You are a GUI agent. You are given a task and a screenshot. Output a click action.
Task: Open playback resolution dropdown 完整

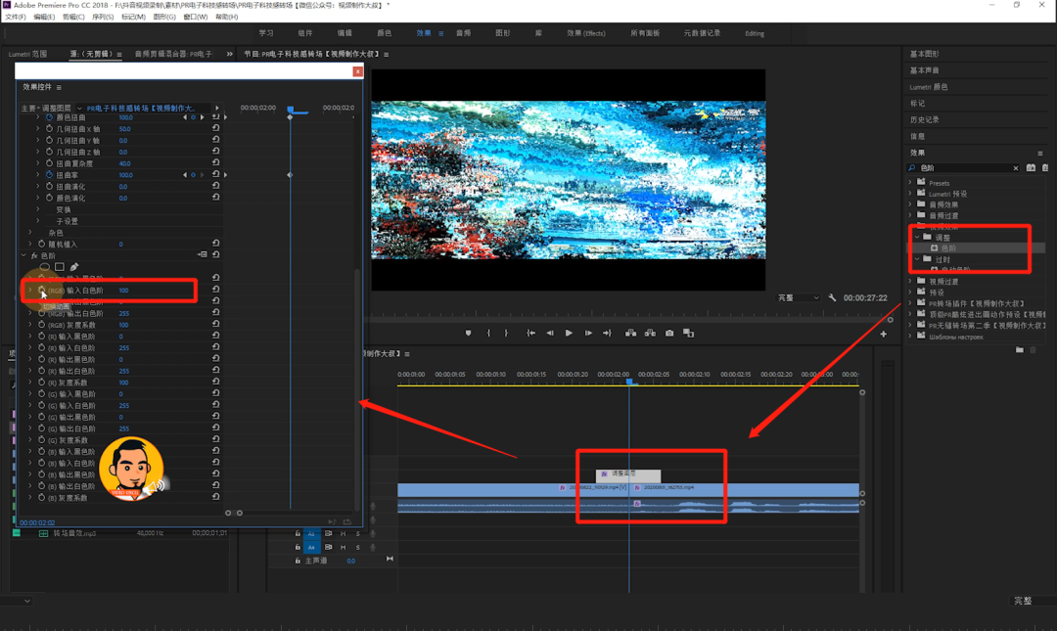point(799,297)
